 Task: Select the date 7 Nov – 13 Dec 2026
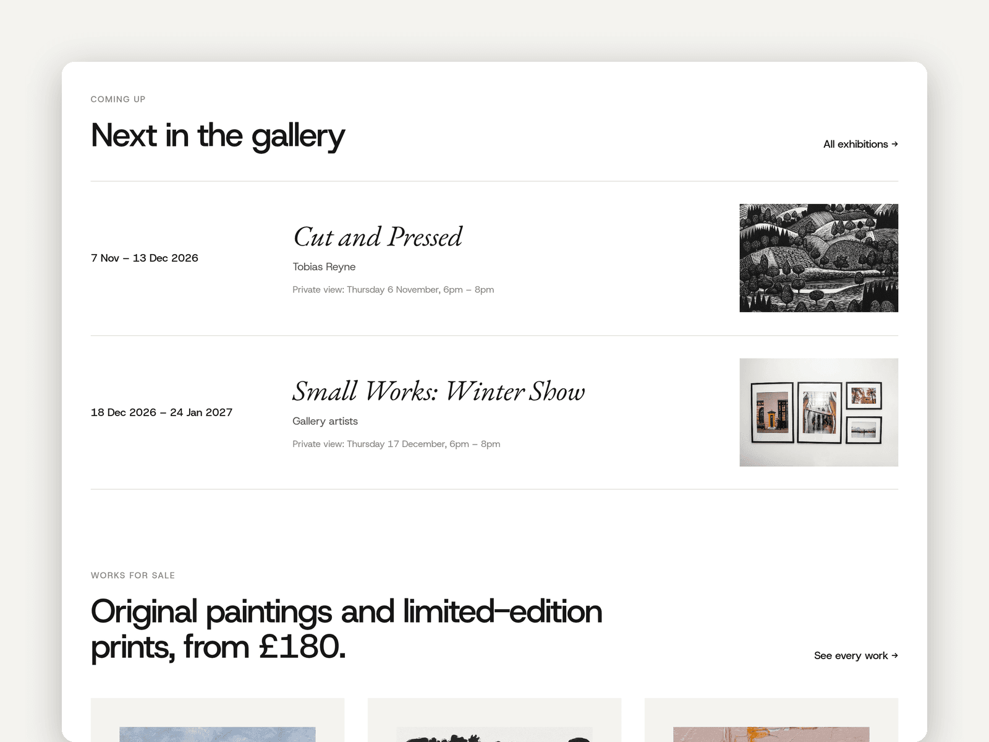tap(145, 258)
